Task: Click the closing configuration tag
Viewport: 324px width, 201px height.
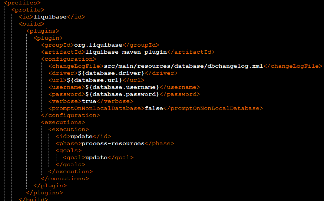Action: click(x=70, y=115)
